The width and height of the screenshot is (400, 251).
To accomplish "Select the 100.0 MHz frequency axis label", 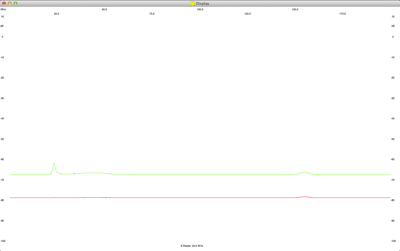I will (200, 9).
